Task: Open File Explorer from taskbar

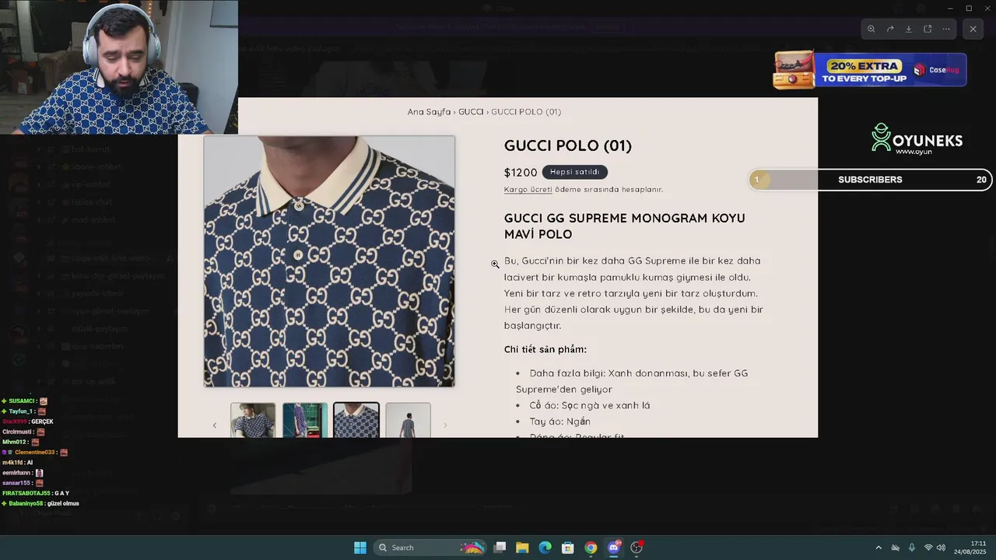Action: [522, 548]
